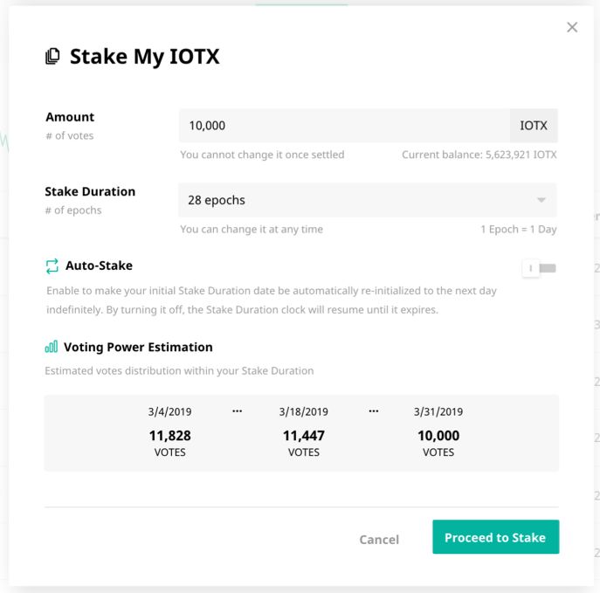Click the Auto-Stake heading label

(99, 265)
